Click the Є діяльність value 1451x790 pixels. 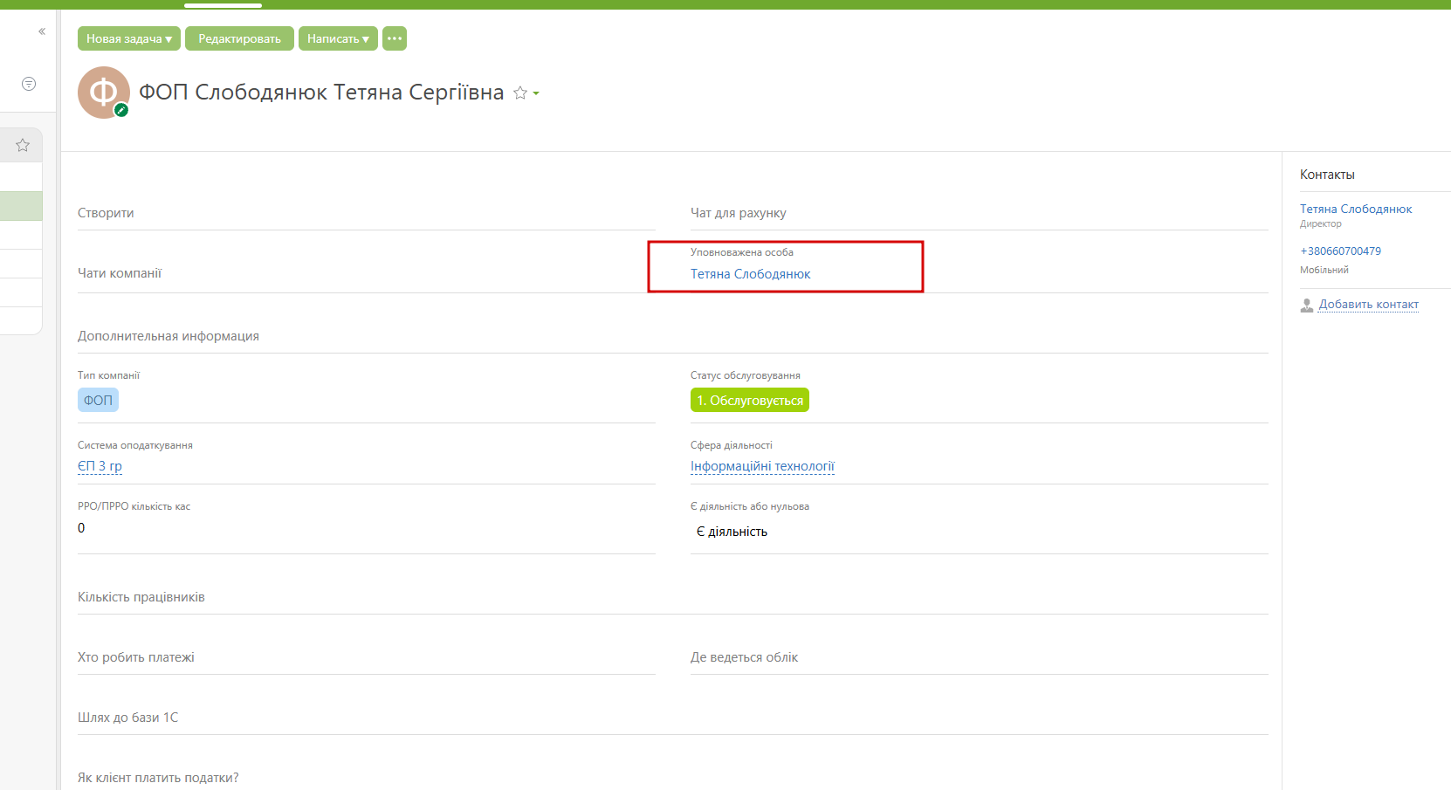[732, 532]
